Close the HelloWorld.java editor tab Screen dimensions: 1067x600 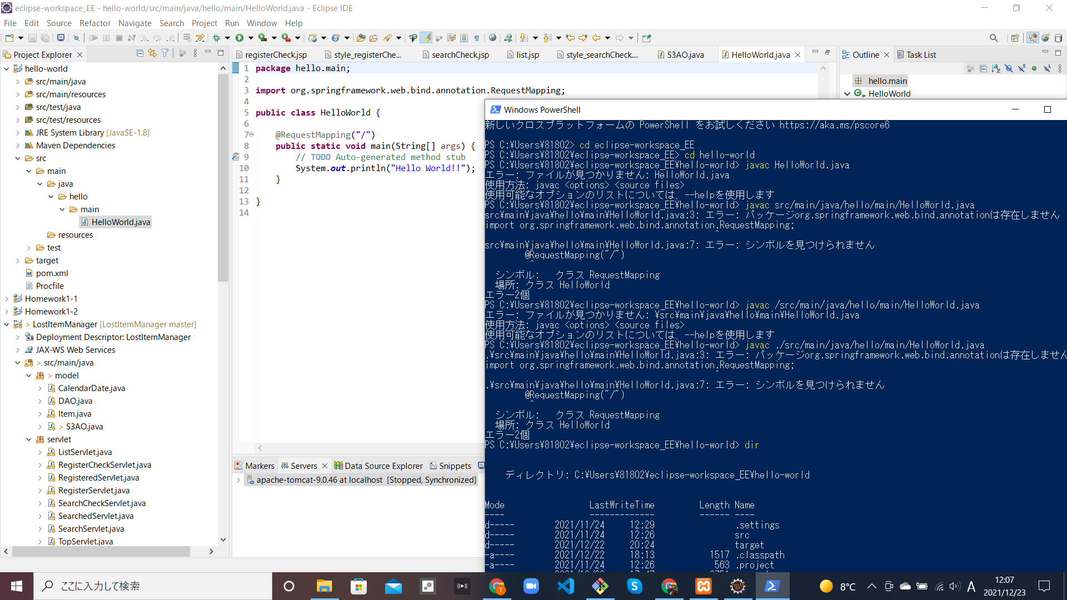[798, 54]
